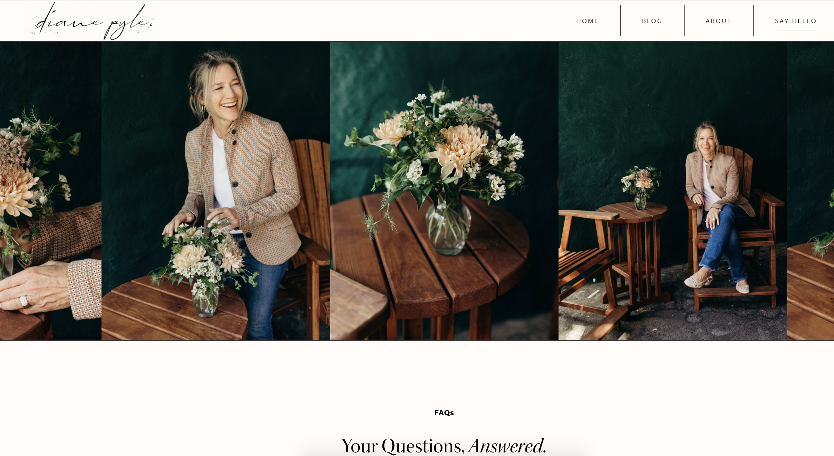Click the underline beneath SAY HELLO
Screen dimensions: 834x456
[796, 30]
